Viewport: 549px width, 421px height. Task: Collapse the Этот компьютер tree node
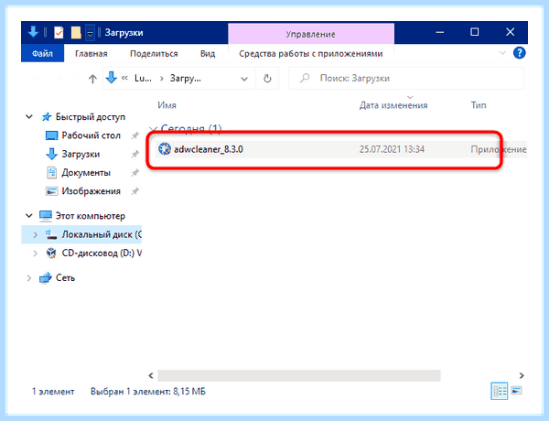click(29, 216)
